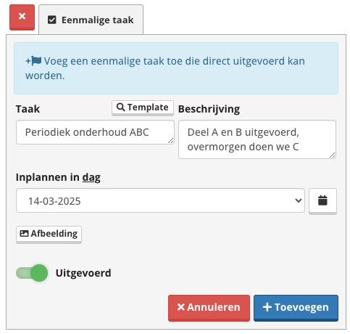
Task: Click the image icon on Afbeelding button
Action: (24, 234)
